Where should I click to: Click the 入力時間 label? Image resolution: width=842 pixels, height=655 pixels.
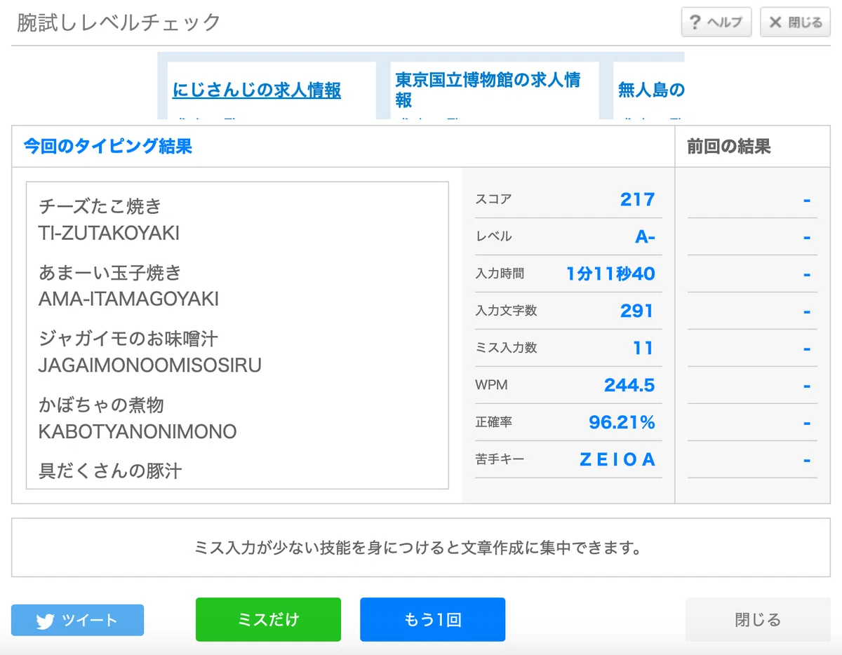(500, 274)
